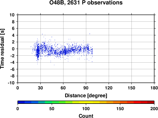The image size is (158, 118).
Task: Click the isolated point near 95 degrees, 4.4 s
Action: click(x=90, y=34)
